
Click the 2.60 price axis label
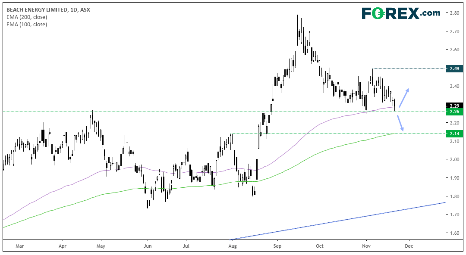[454, 50]
